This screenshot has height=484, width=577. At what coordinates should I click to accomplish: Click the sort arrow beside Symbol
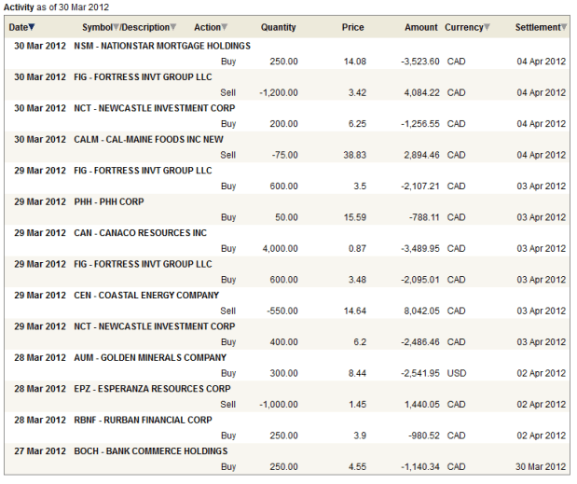point(116,27)
